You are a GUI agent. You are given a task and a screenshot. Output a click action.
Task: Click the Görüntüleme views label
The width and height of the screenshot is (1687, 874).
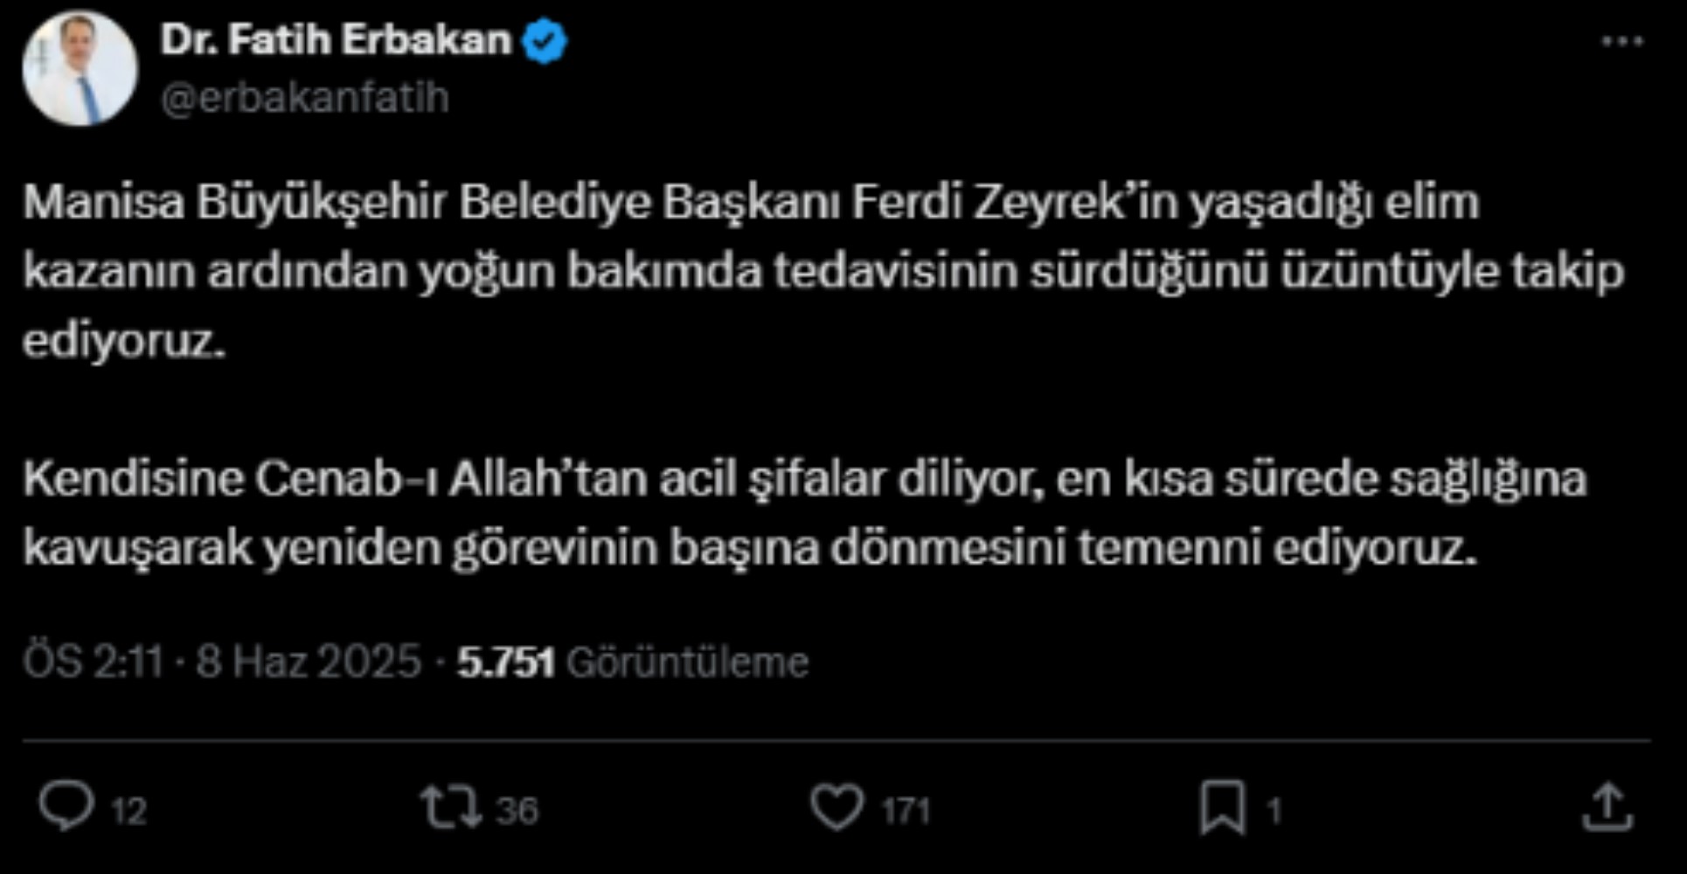coord(688,662)
